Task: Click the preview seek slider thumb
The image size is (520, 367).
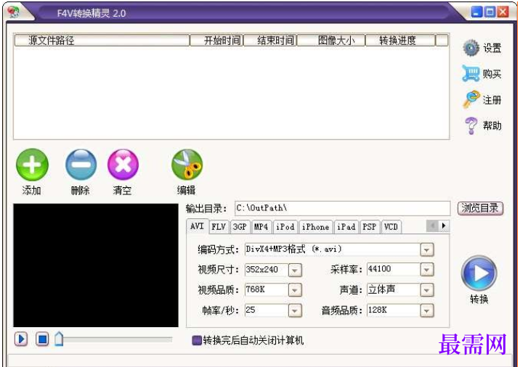Action: pos(59,339)
